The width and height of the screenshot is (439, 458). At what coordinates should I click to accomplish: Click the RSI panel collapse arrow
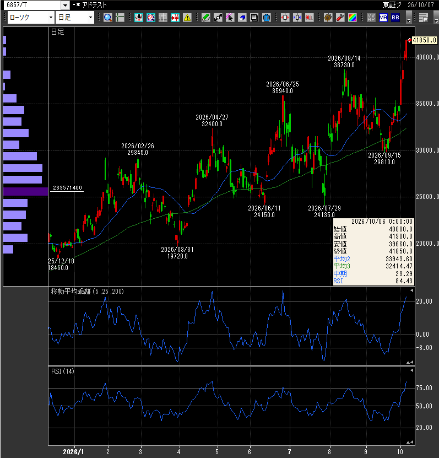tap(411, 370)
